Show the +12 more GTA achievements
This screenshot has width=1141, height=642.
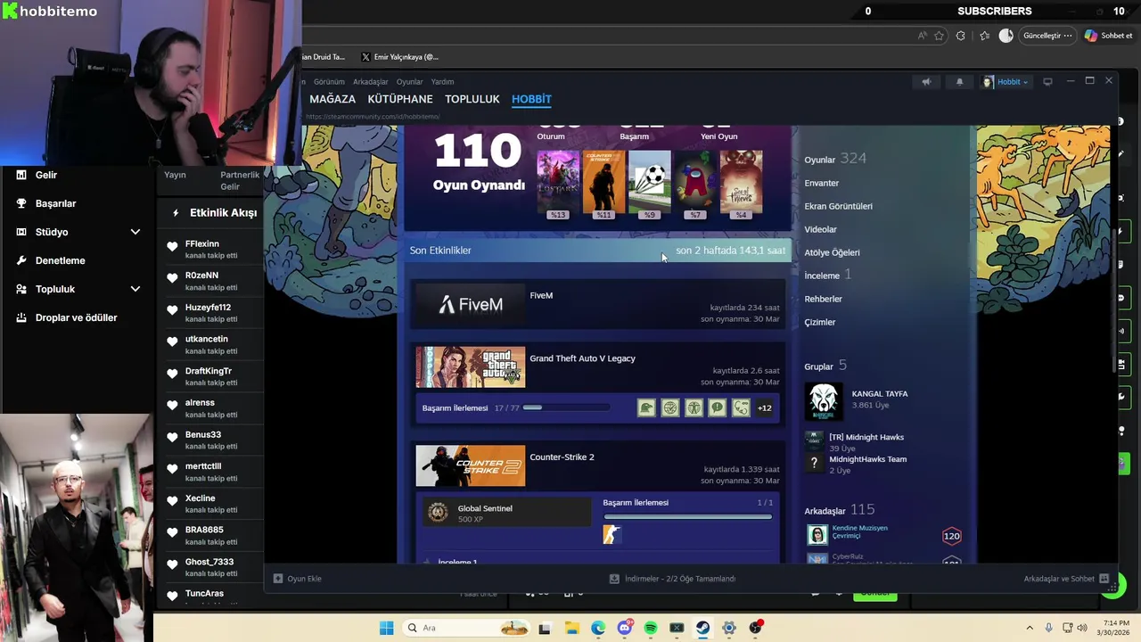tap(764, 407)
